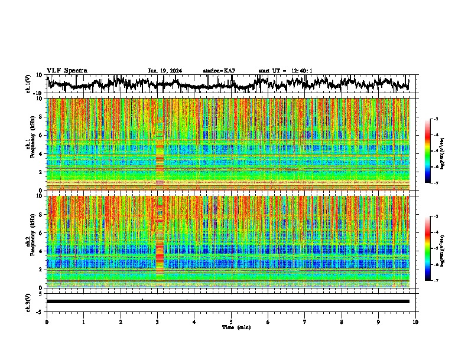Click tick label "7" on the Time axis

click(x=305, y=322)
